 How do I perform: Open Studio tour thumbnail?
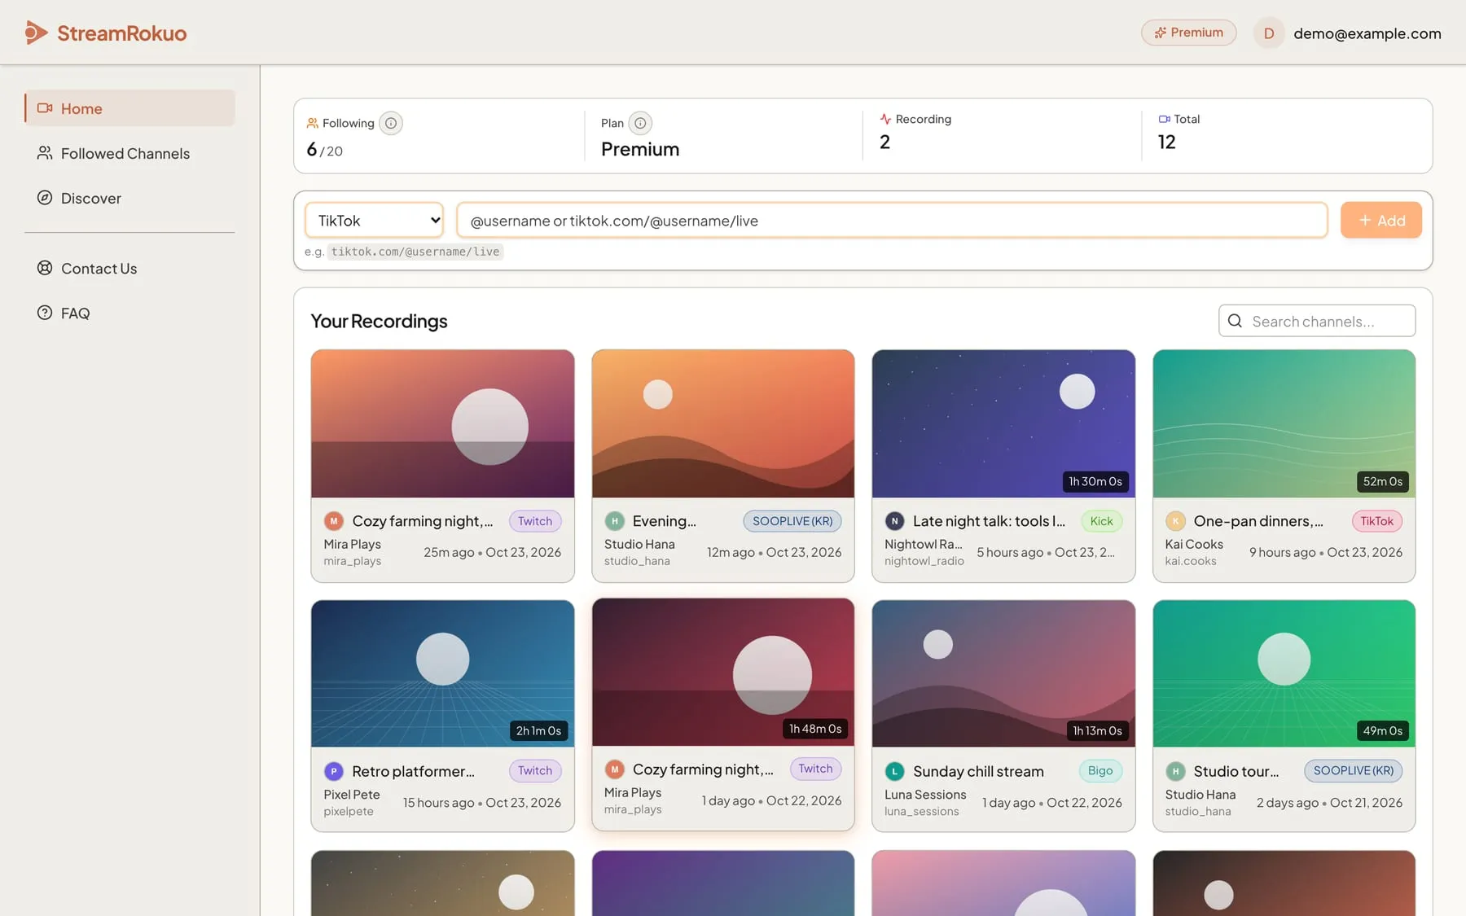pyautogui.click(x=1284, y=673)
